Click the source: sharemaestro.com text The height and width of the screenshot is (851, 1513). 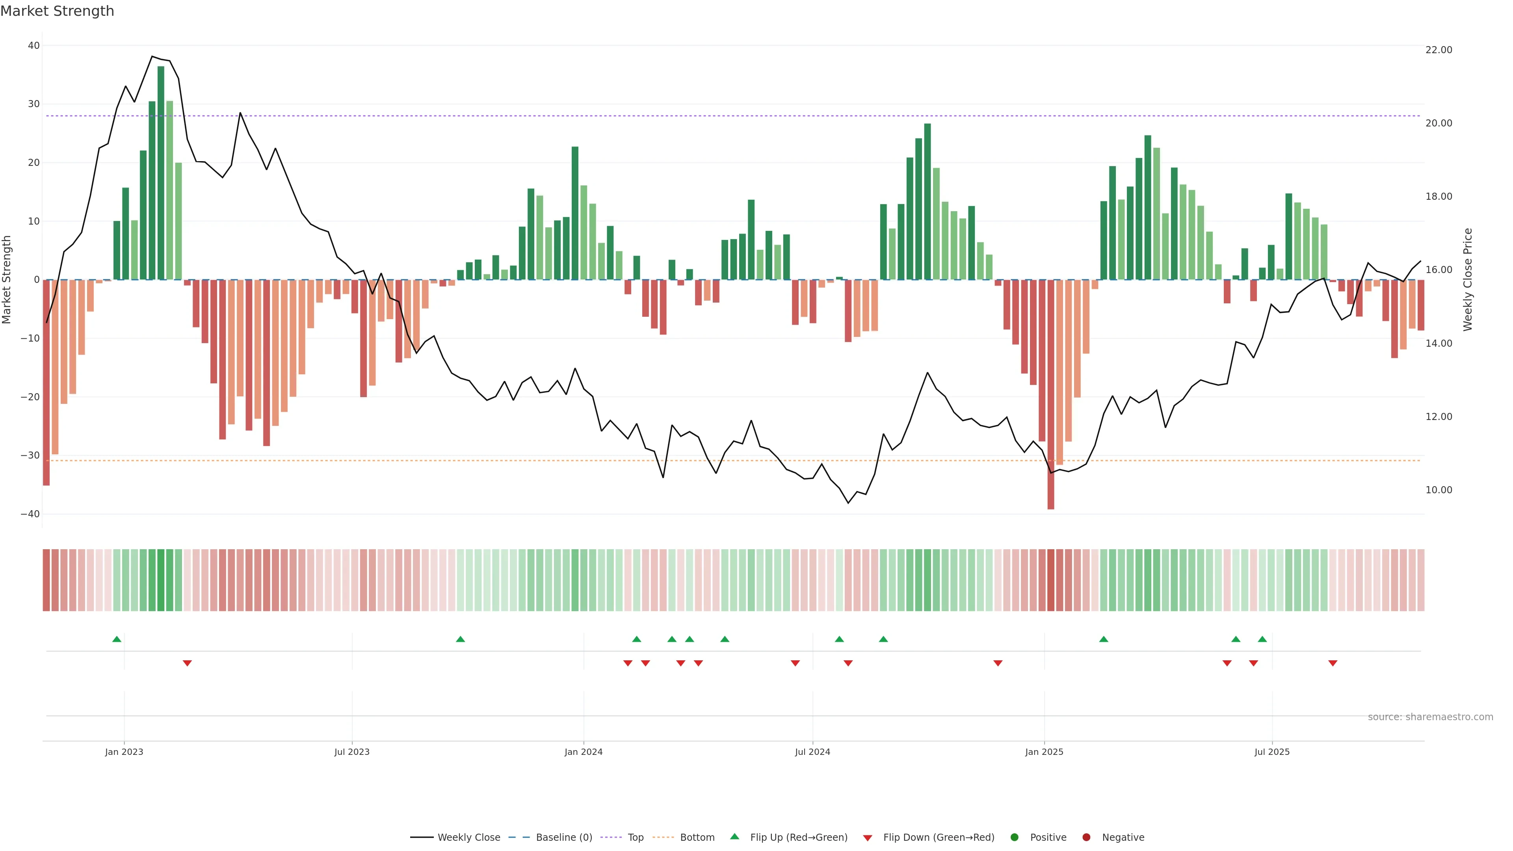click(1430, 717)
